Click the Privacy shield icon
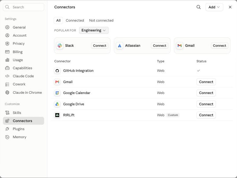The height and width of the screenshot is (178, 237). 7,44
